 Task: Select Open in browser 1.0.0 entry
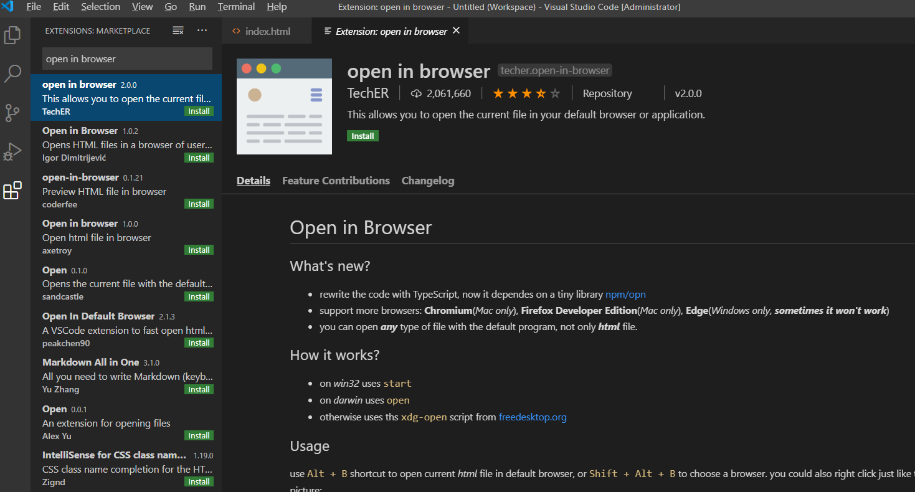(x=126, y=237)
